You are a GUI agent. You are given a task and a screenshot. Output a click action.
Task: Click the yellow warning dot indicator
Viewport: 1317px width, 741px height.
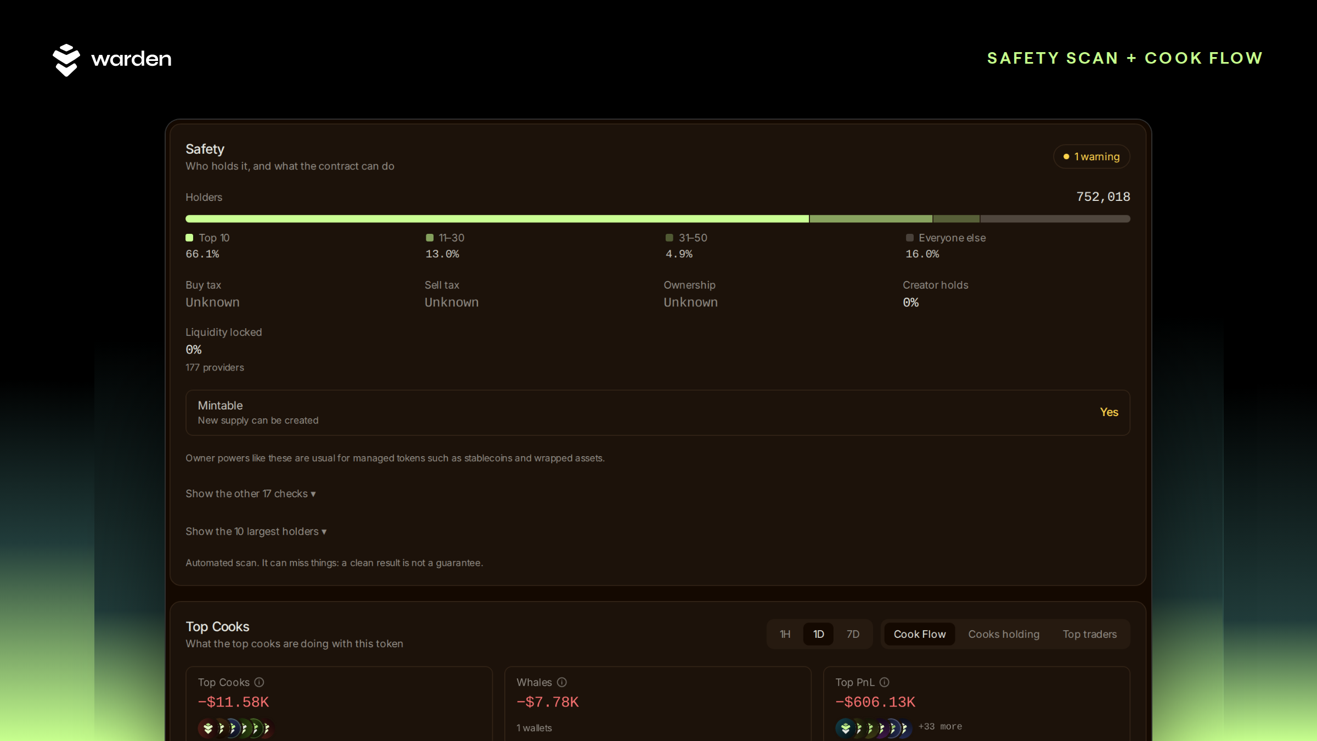point(1066,156)
